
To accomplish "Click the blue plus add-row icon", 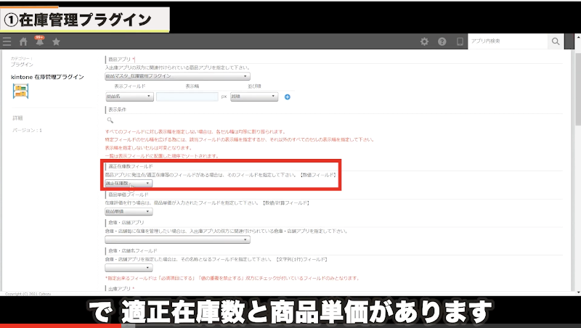I will 288,97.
